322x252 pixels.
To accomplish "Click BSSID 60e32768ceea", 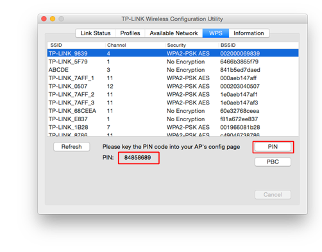I will (240, 111).
